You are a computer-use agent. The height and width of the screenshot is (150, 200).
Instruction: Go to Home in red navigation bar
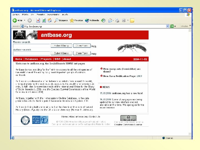tap(19, 59)
